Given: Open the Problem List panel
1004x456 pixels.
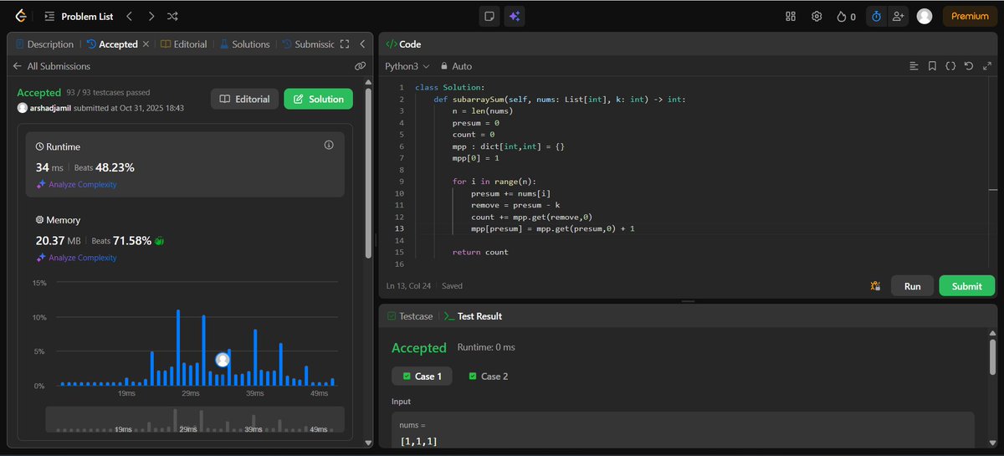Looking at the screenshot, I should 79,16.
